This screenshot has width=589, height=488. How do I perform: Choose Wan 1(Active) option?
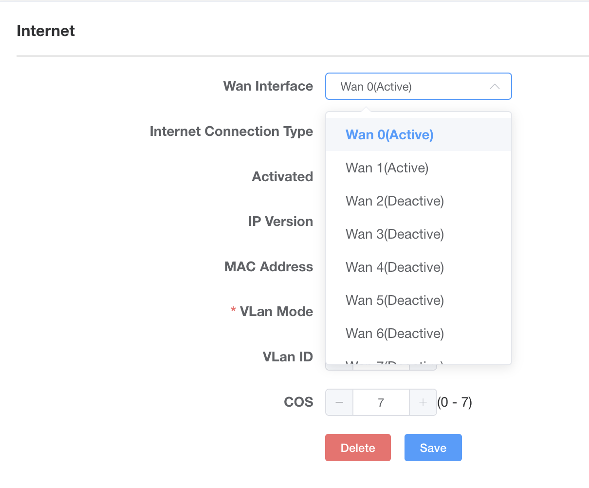click(x=387, y=168)
